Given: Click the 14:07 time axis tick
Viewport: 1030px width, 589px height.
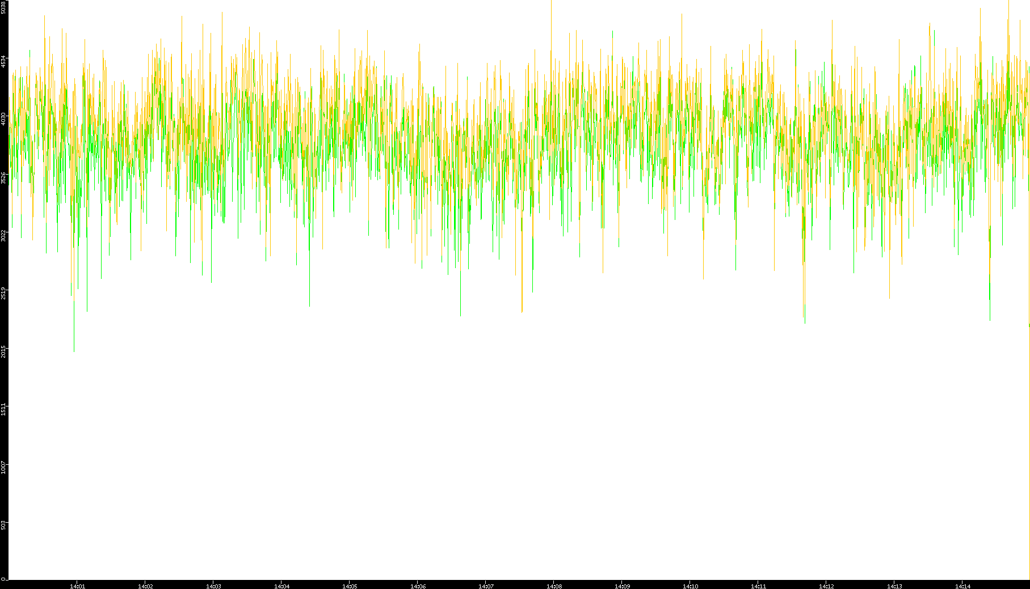Looking at the screenshot, I should pyautogui.click(x=486, y=586).
